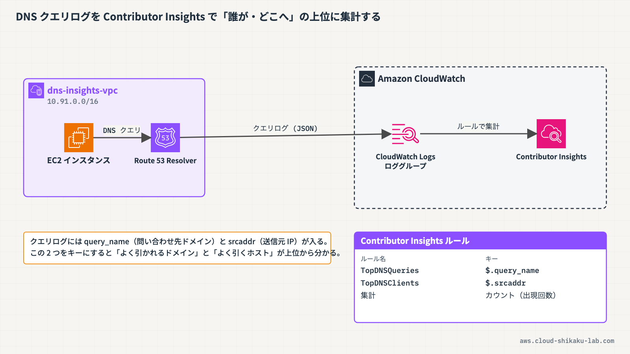Click the Contributor Insights pink icon
Viewport: 630px width, 354px height.
point(551,134)
